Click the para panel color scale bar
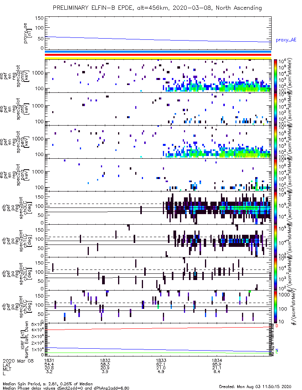Viewport: 302px width, 390px height. pos(275,175)
